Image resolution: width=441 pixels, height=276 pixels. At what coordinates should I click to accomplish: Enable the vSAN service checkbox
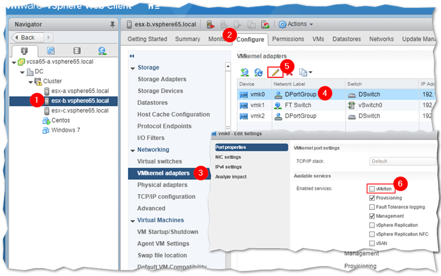[x=372, y=243]
